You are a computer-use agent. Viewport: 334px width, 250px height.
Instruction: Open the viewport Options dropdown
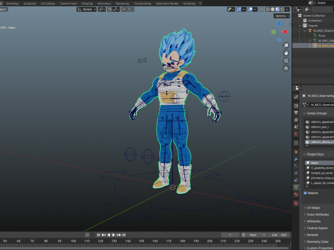[282, 16]
